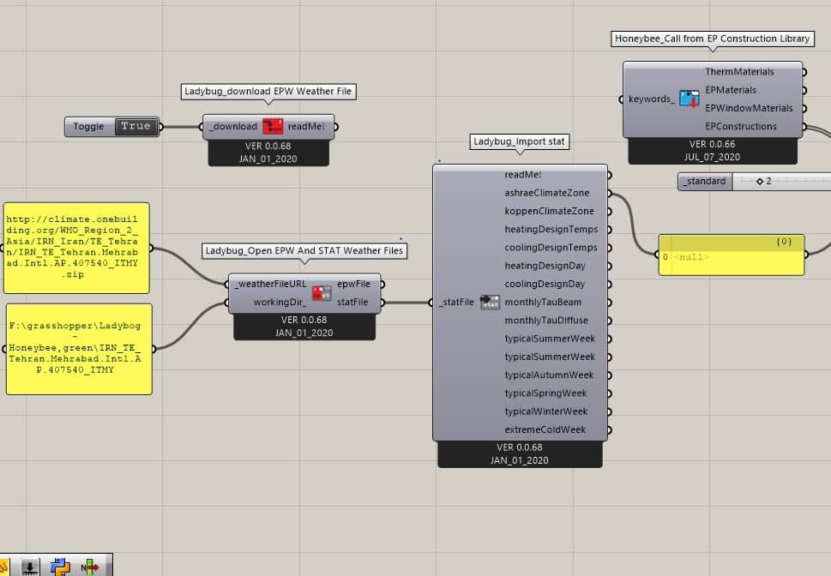Click the "Honeybee_Call from EP Construction Library" label
Screen dimensions: 831x576
tap(713, 39)
